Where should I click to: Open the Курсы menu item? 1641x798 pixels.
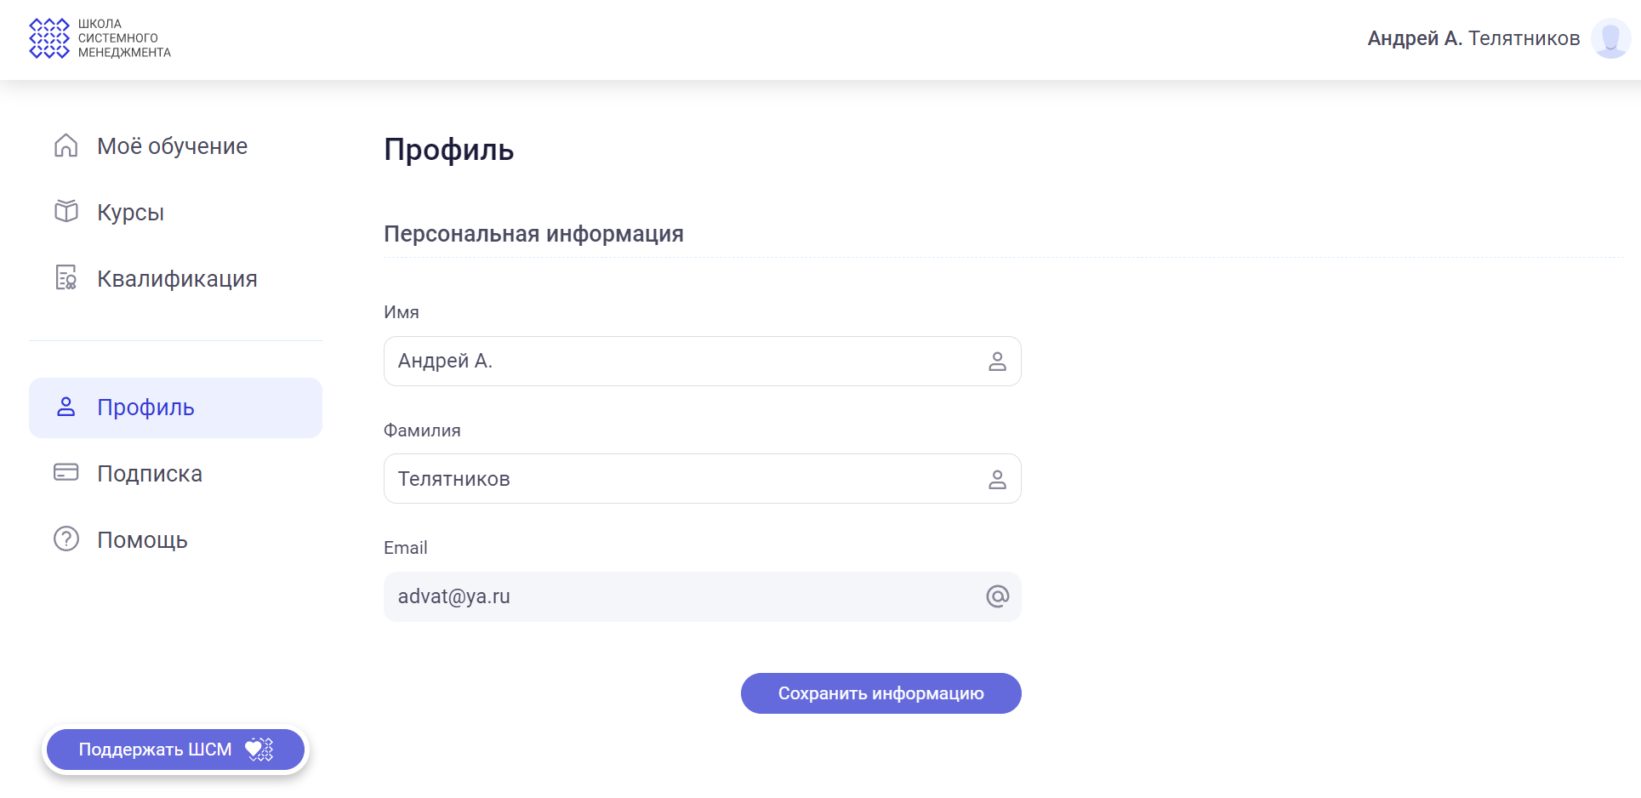(130, 213)
